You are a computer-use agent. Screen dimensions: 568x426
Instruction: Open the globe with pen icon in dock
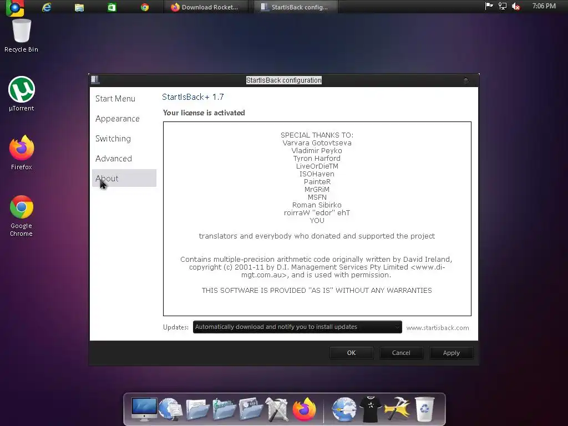(344, 409)
